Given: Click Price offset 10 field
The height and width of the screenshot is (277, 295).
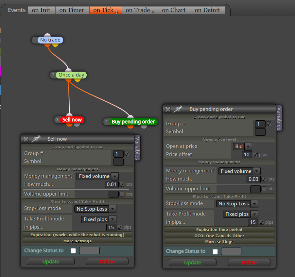Looking at the screenshot, I should coord(247,155).
